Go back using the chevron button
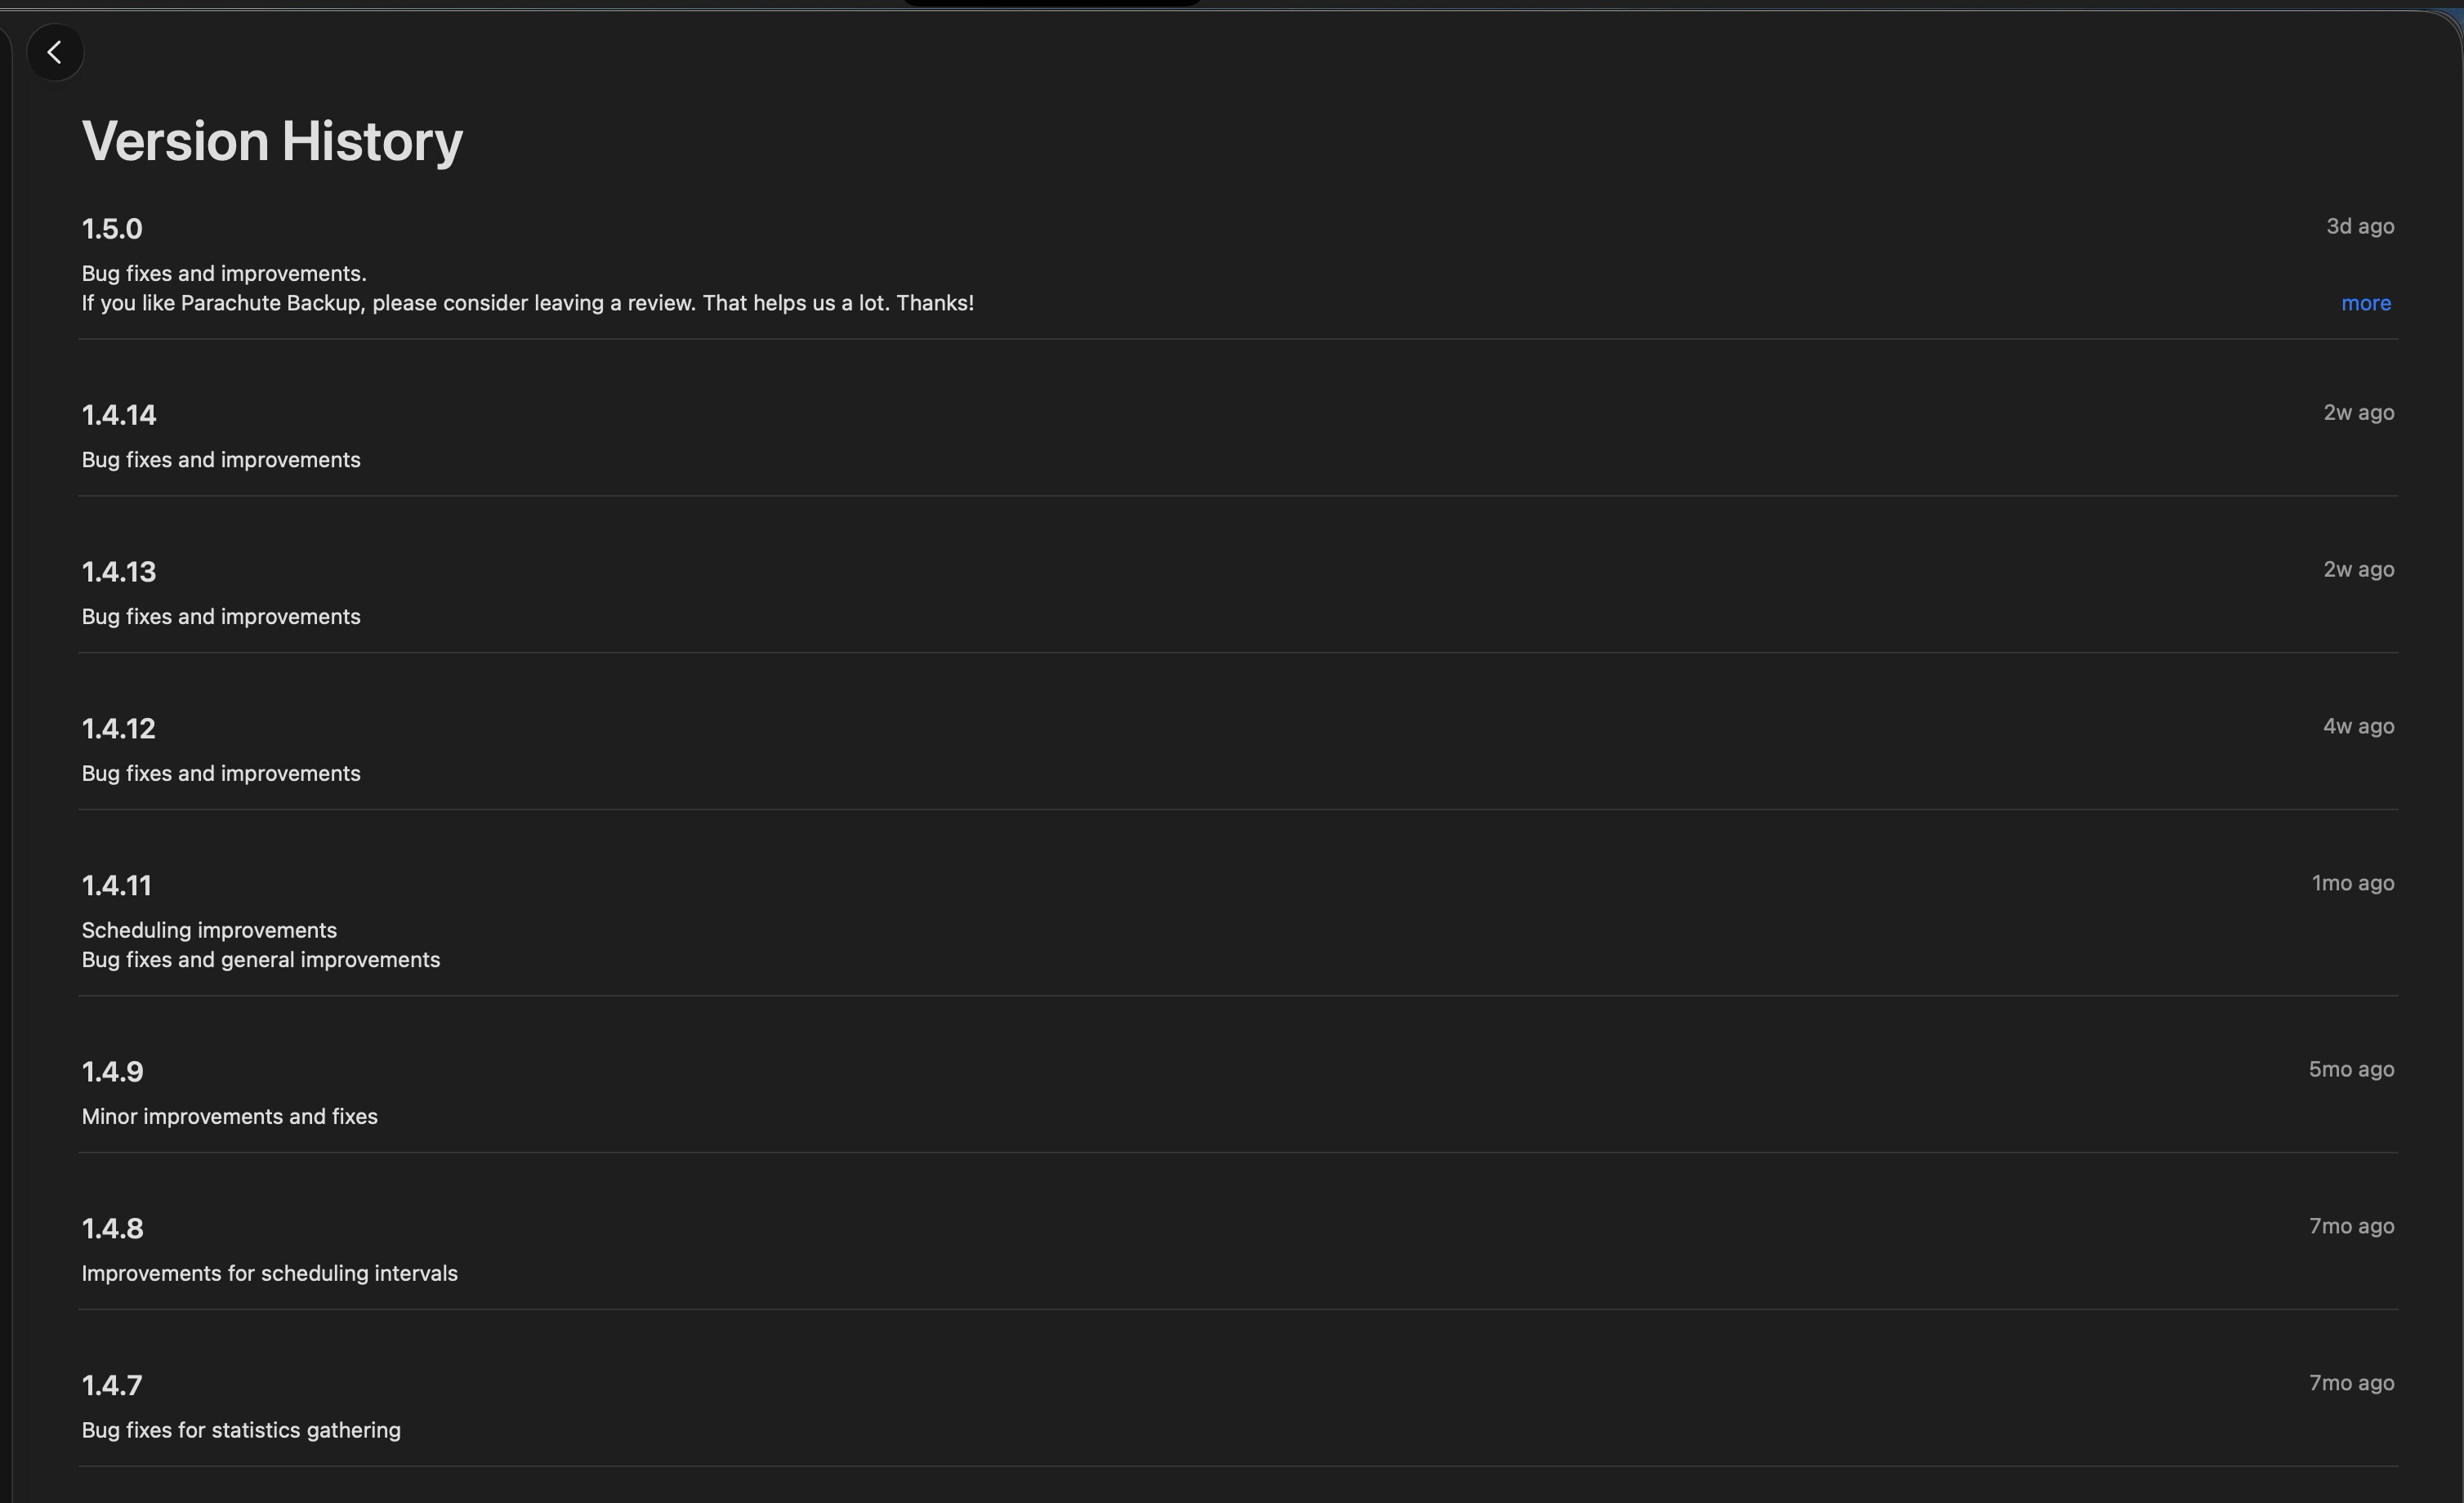Screen dimensions: 2464x1503 pyautogui.click(x=55, y=52)
